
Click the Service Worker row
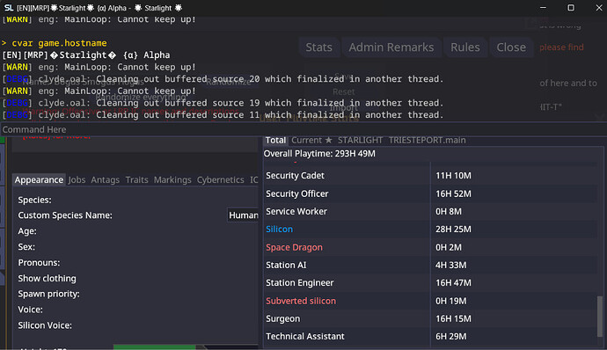pos(430,211)
